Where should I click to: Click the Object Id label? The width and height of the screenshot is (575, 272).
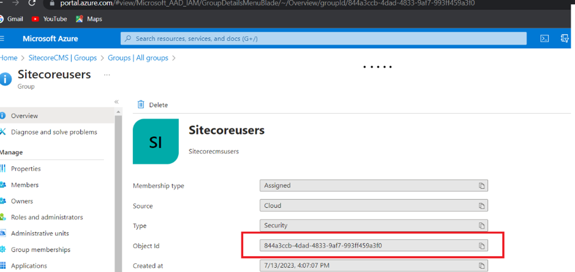point(146,246)
